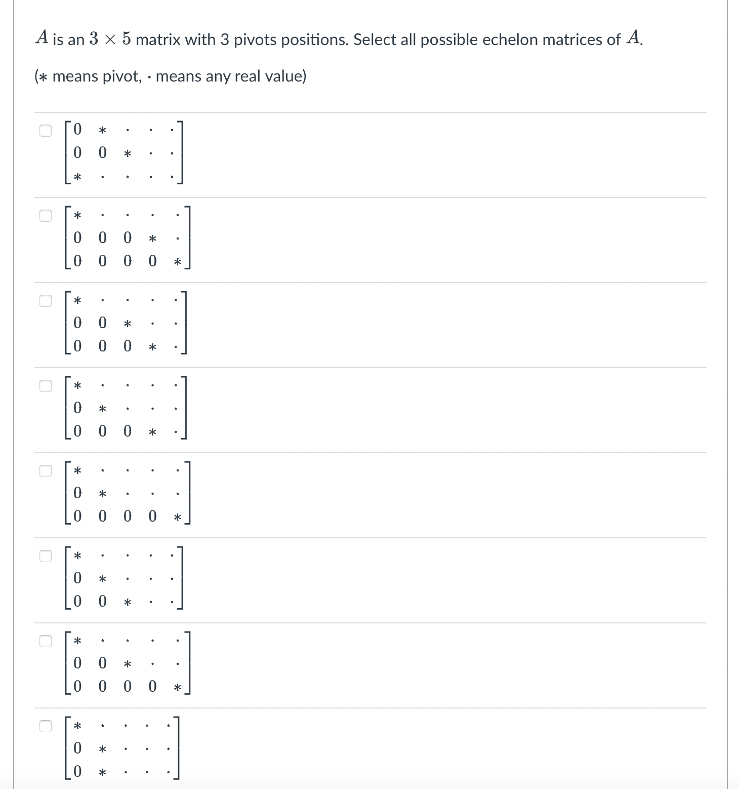Click the pivot legend explanation line
This screenshot has height=789, width=739.
tap(171, 76)
